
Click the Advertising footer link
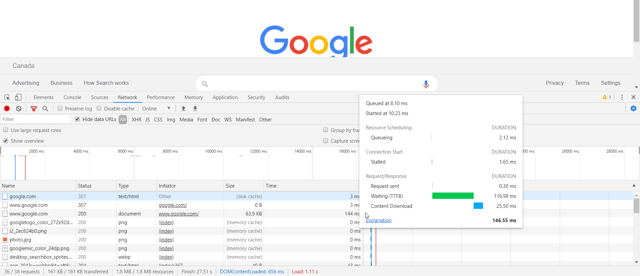pyautogui.click(x=26, y=83)
